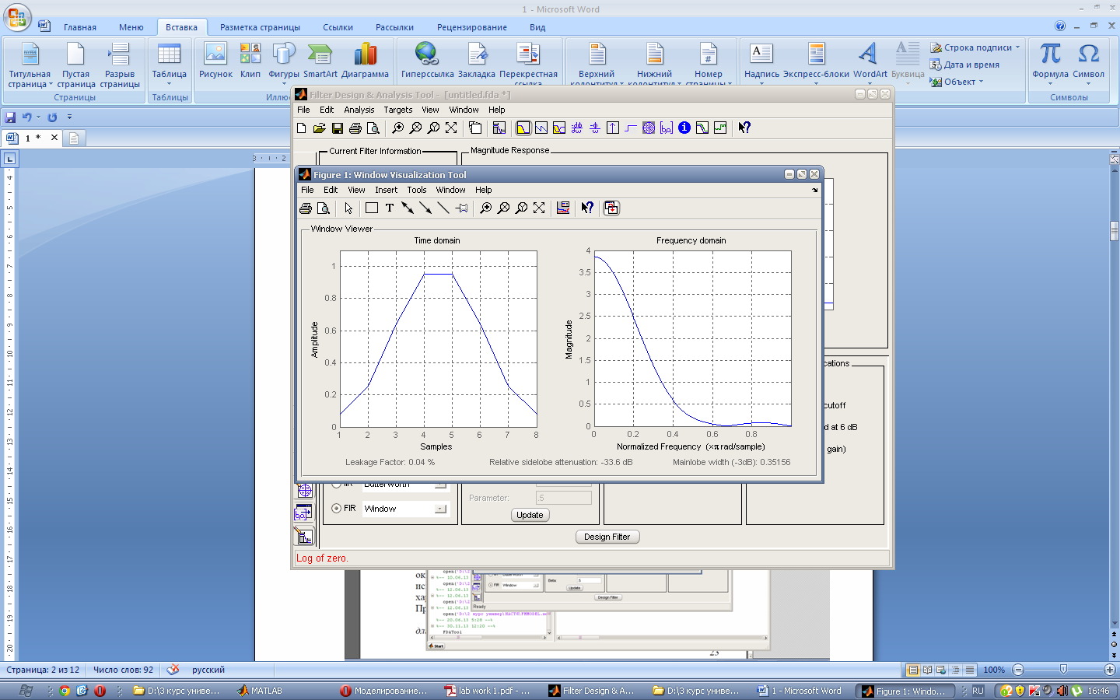Select FIR radio button in Filter Design

point(337,509)
